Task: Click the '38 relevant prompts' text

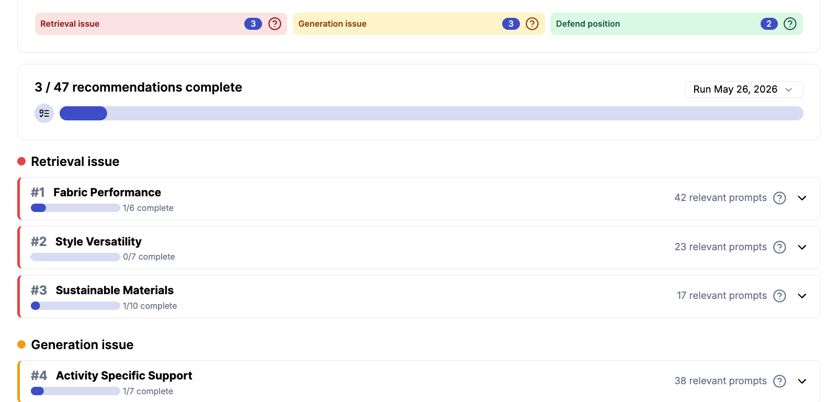Action: [720, 381]
